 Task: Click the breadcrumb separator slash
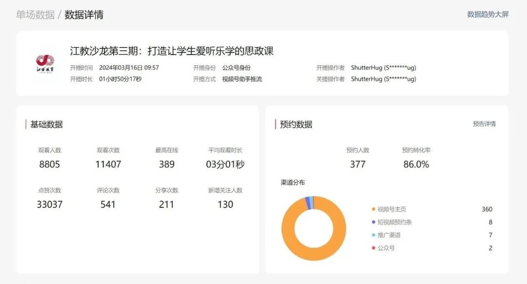(60, 14)
